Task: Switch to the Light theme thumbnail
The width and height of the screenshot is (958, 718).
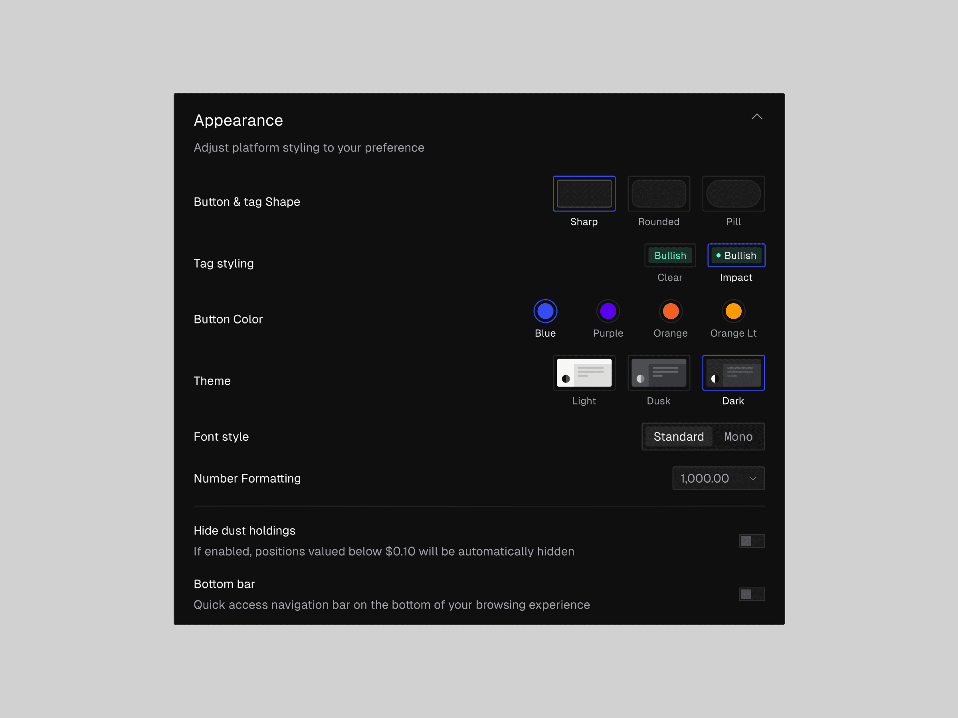Action: click(584, 373)
